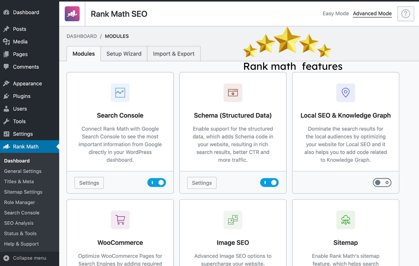Switch to Easy Mode
Image resolution: width=419 pixels, height=266 pixels.
click(335, 14)
